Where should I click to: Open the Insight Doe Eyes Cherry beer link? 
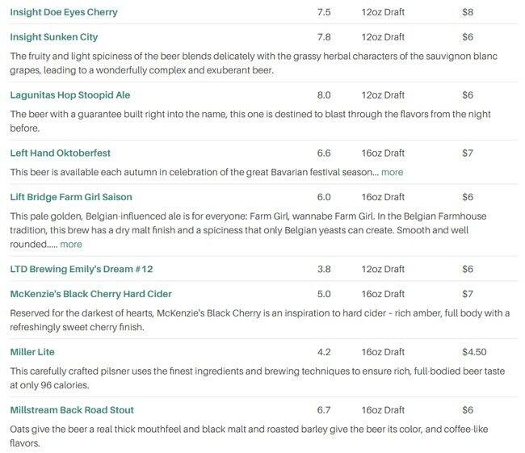click(x=63, y=12)
